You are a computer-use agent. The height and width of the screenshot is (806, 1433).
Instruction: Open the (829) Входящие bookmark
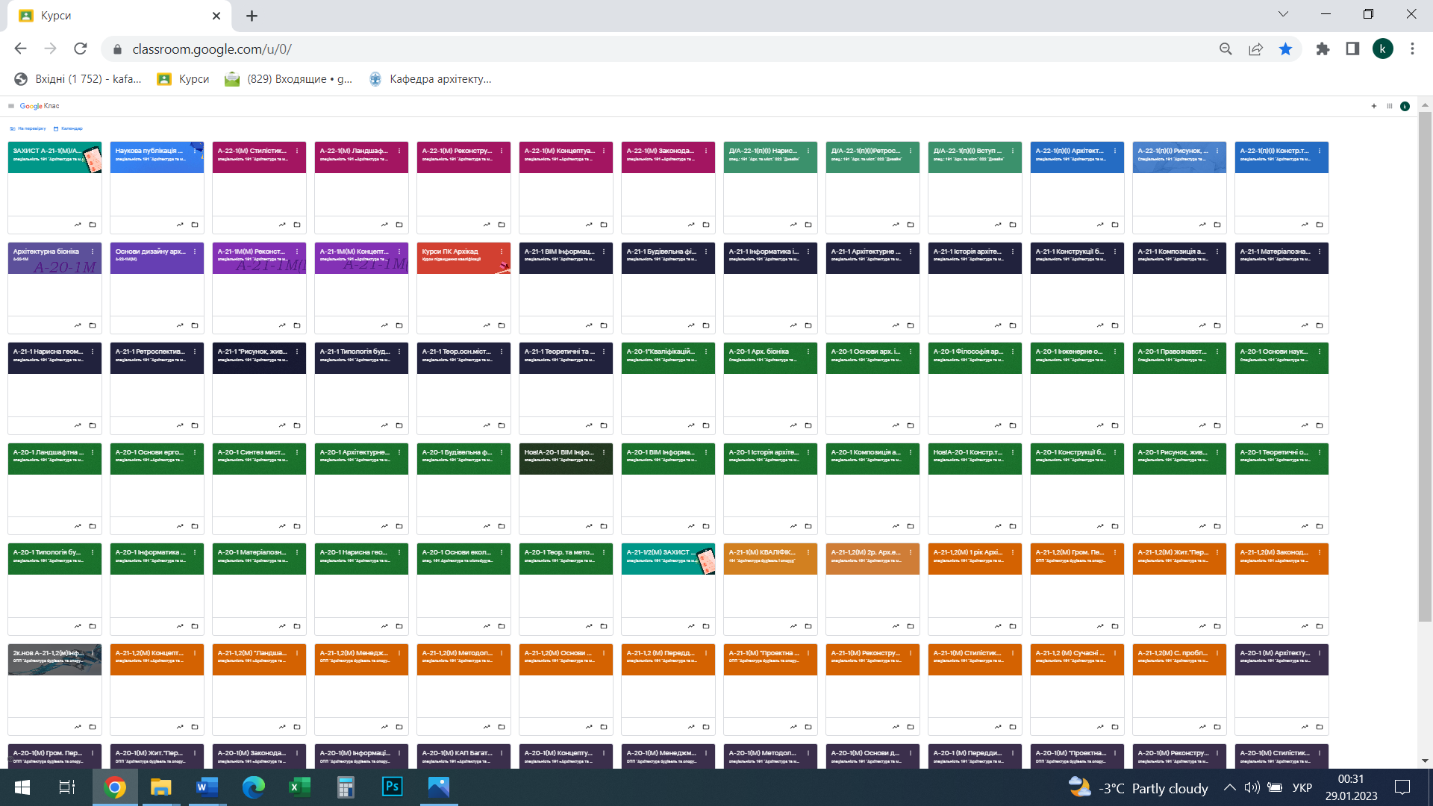(x=289, y=79)
